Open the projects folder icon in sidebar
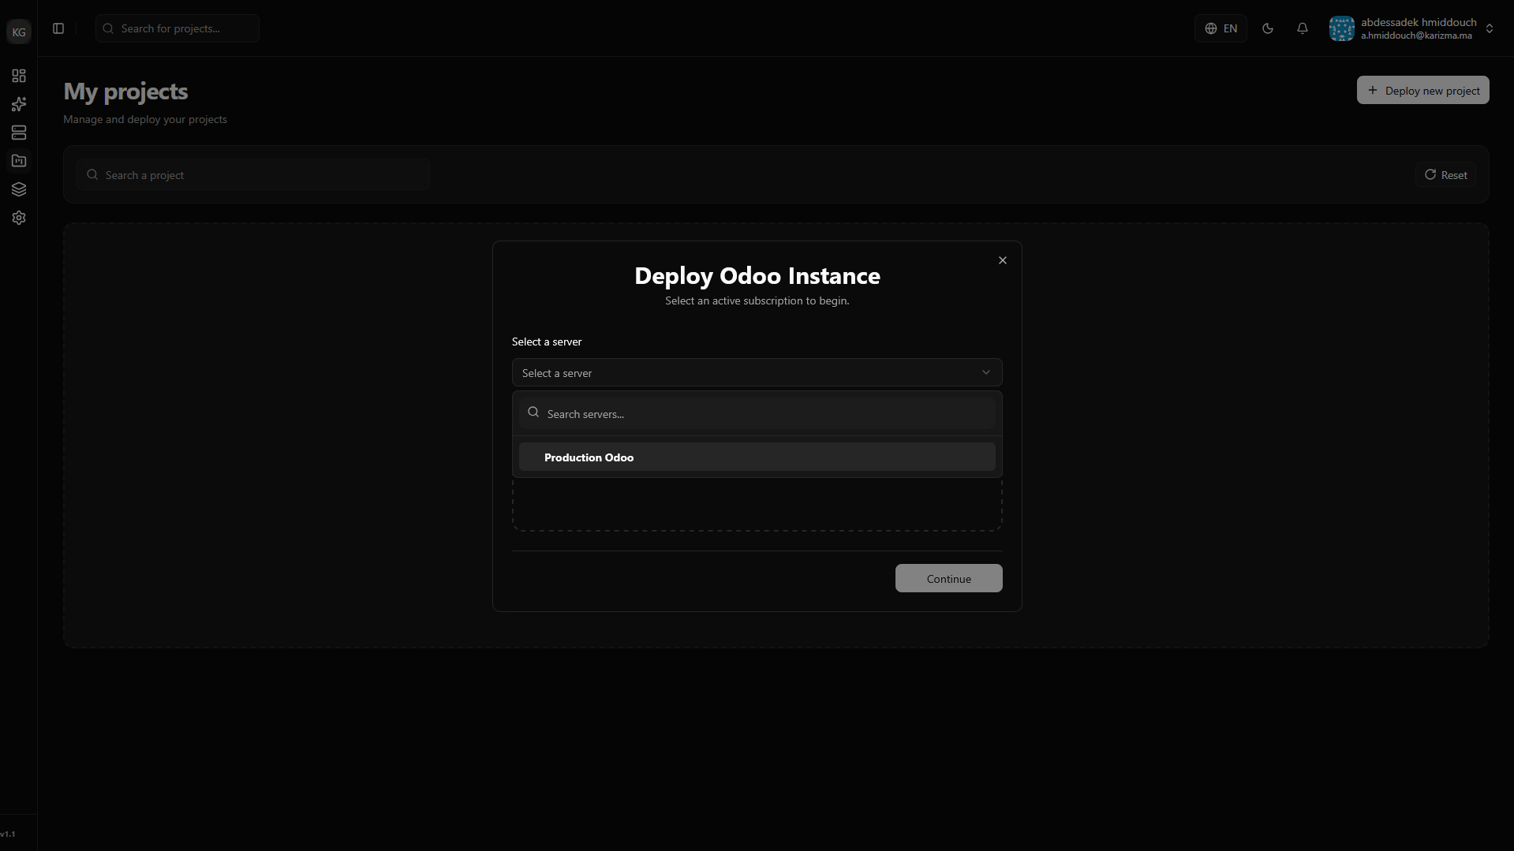The width and height of the screenshot is (1514, 851). [x=19, y=161]
